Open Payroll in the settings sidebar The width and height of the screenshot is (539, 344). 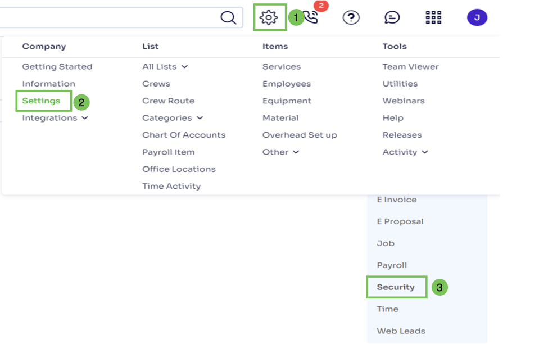pyautogui.click(x=392, y=265)
